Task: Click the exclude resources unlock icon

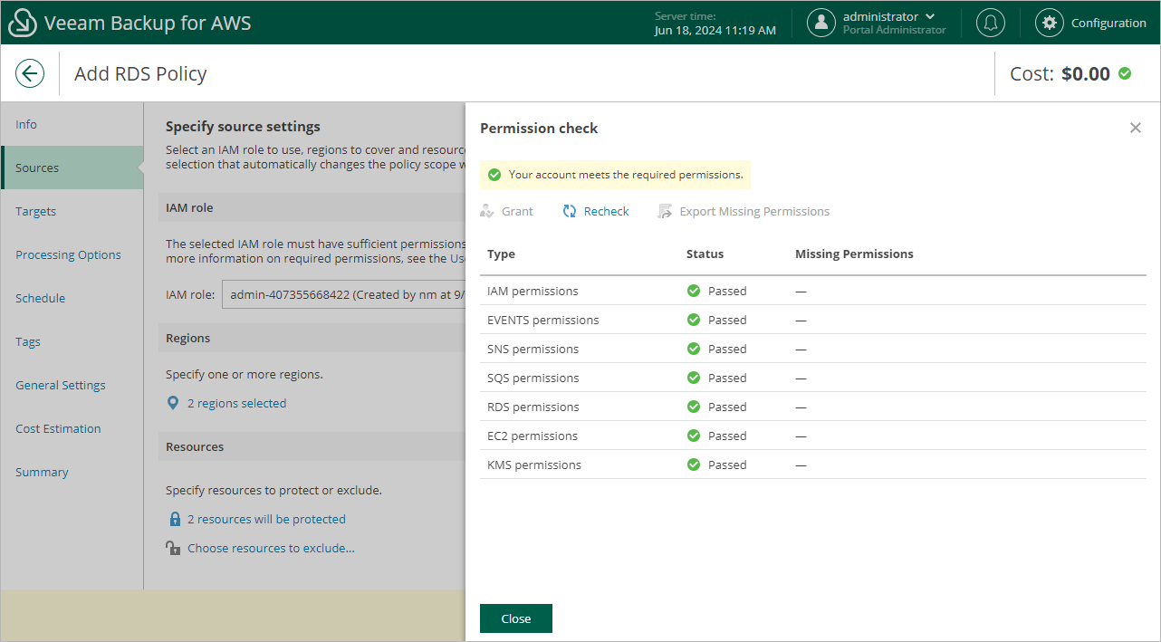Action: tap(173, 548)
